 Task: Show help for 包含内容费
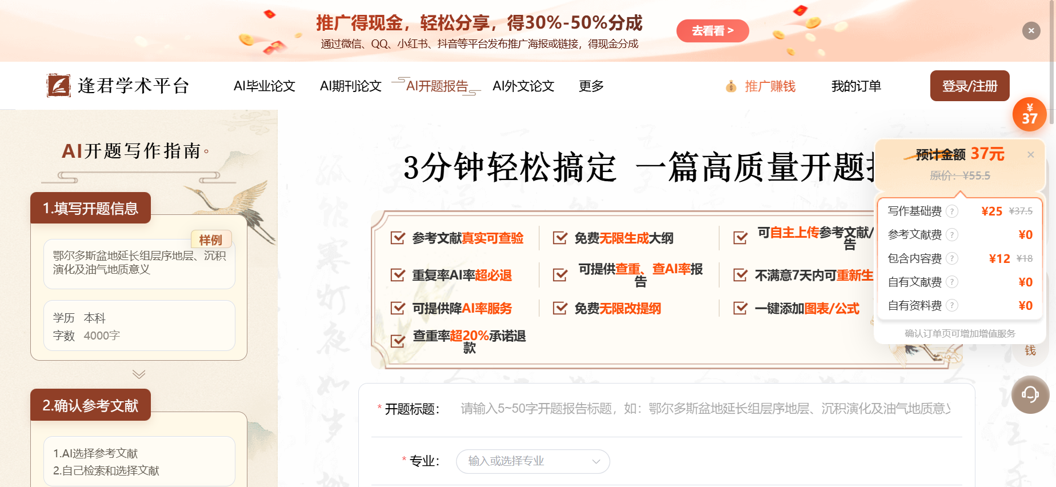(x=952, y=258)
